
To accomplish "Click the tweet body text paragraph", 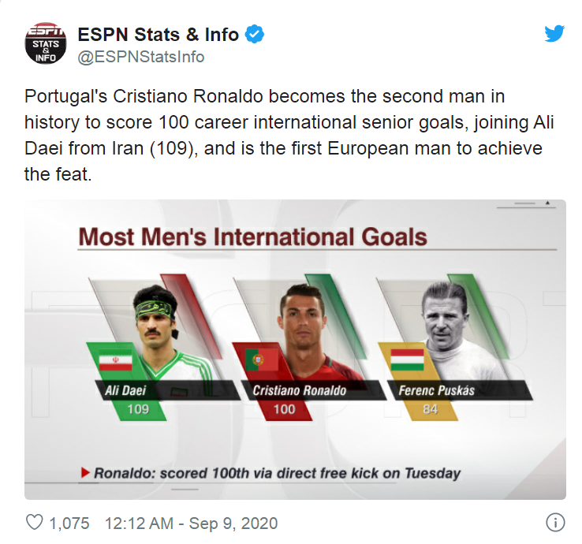I will [x=284, y=135].
